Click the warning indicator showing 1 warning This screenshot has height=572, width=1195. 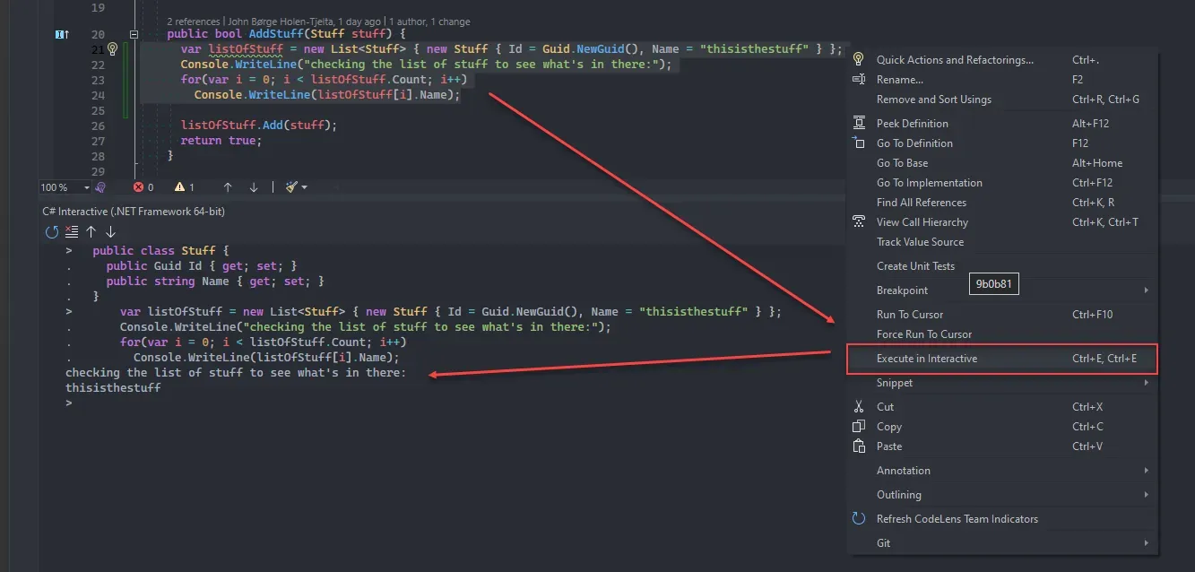184,186
